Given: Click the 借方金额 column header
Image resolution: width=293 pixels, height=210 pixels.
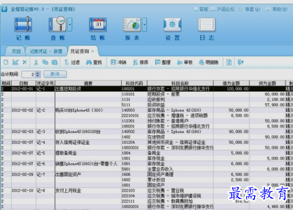Looking at the screenshot, I should [x=231, y=83].
